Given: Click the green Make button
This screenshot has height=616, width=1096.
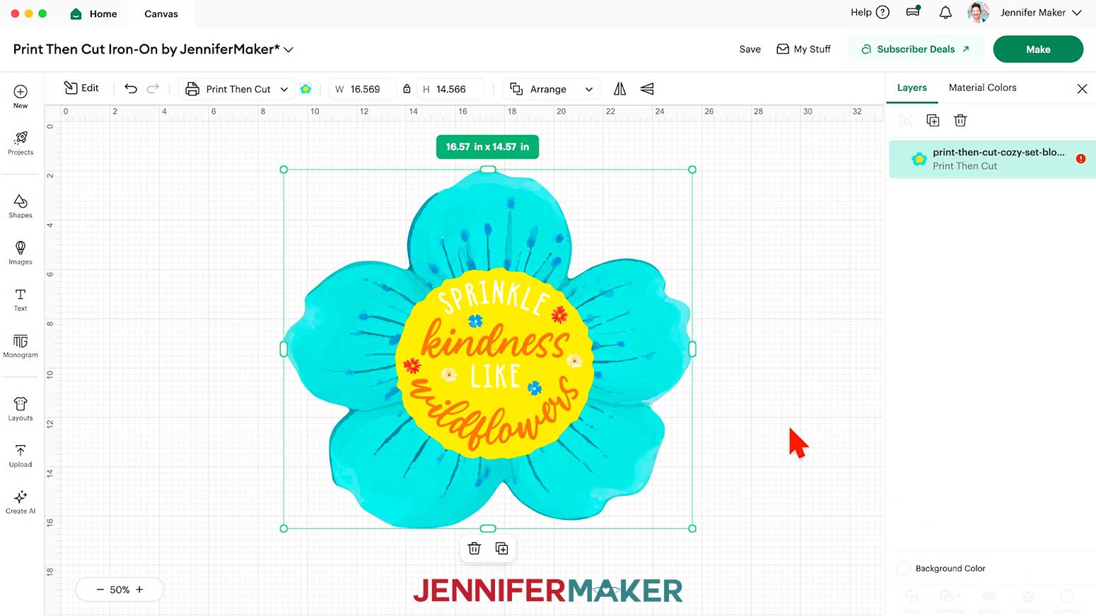Looking at the screenshot, I should [1038, 49].
